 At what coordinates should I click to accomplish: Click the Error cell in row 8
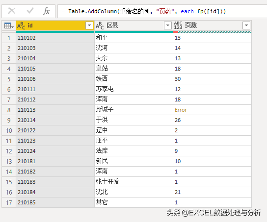[212, 110]
